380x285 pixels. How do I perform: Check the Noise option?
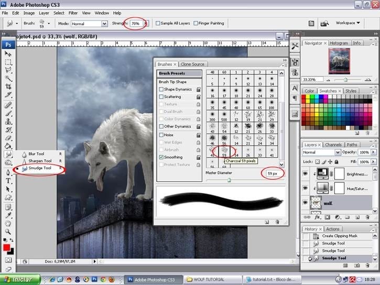(161, 135)
